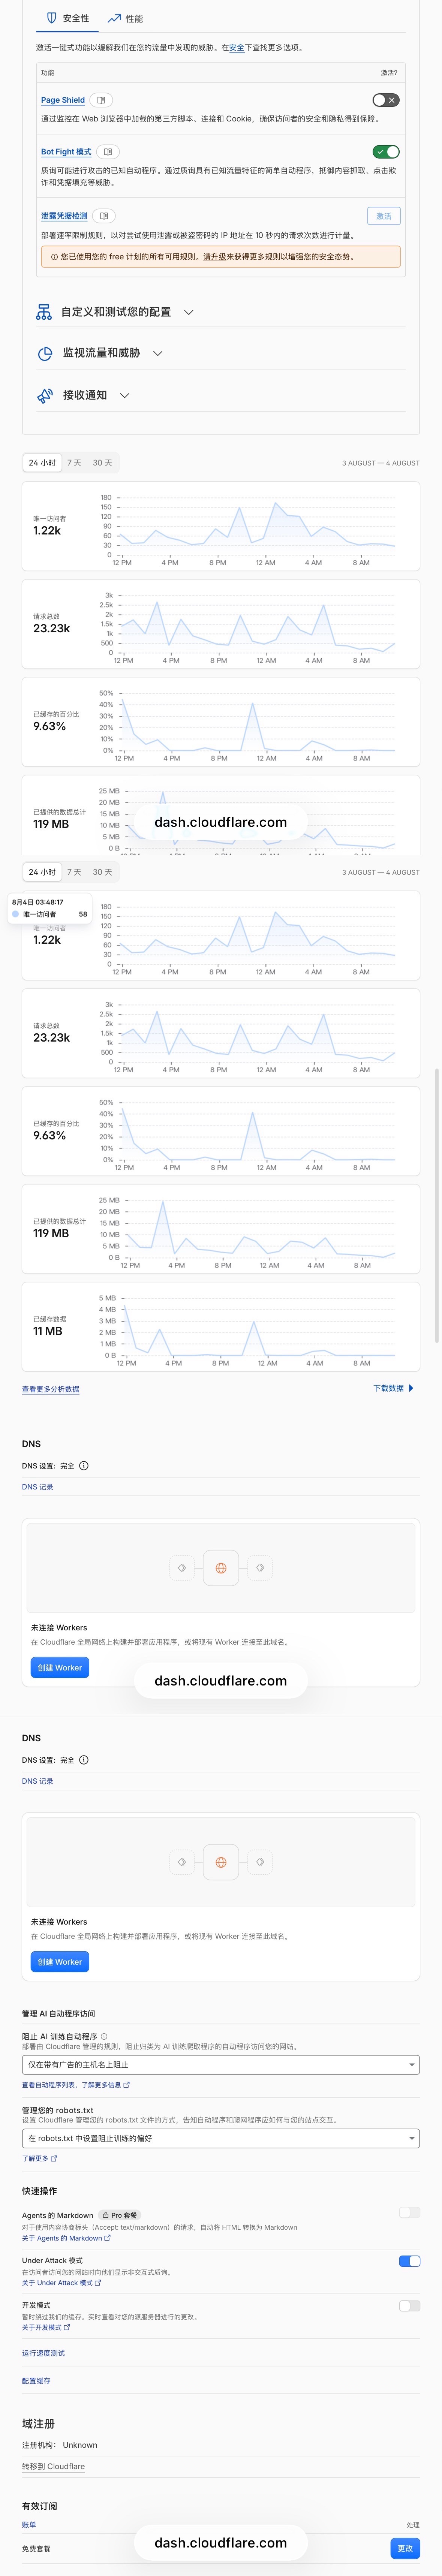This screenshot has width=442, height=2576.
Task: Click the 接收通知 megaphone icon
Action: click(x=45, y=395)
